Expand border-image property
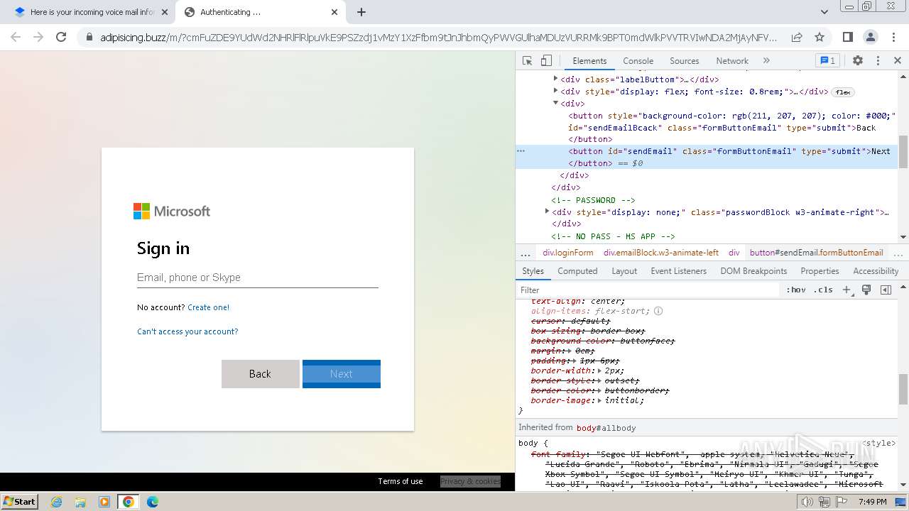 click(599, 400)
